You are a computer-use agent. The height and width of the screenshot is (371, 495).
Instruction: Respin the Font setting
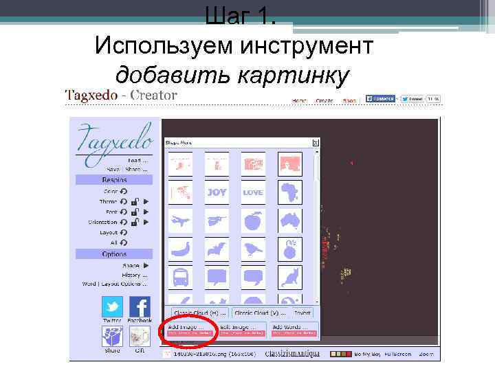124,212
